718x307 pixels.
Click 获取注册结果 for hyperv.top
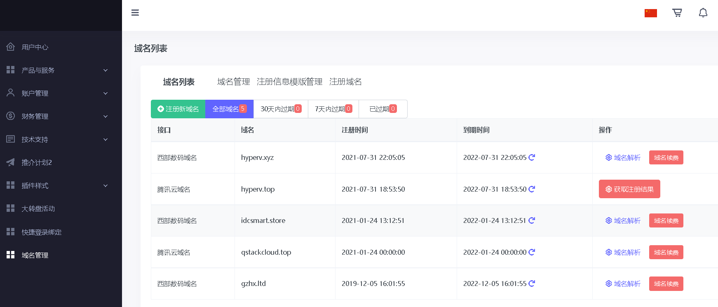pos(629,189)
